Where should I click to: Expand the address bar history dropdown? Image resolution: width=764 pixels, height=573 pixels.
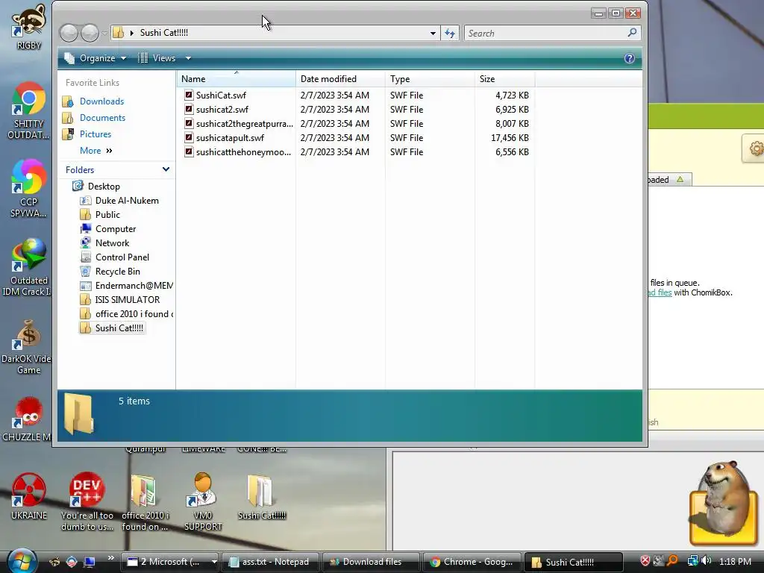click(433, 33)
